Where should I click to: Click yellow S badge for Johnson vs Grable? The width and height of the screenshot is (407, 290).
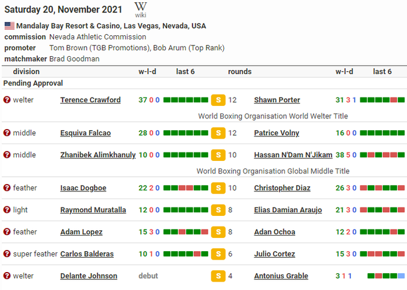point(218,276)
